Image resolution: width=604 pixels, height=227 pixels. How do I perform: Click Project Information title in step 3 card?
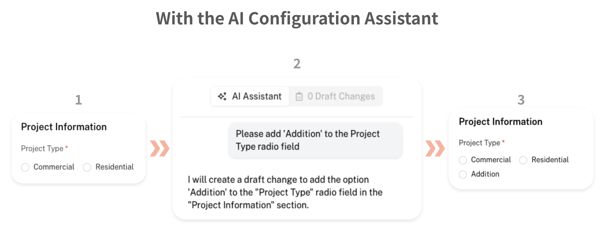[x=500, y=122]
